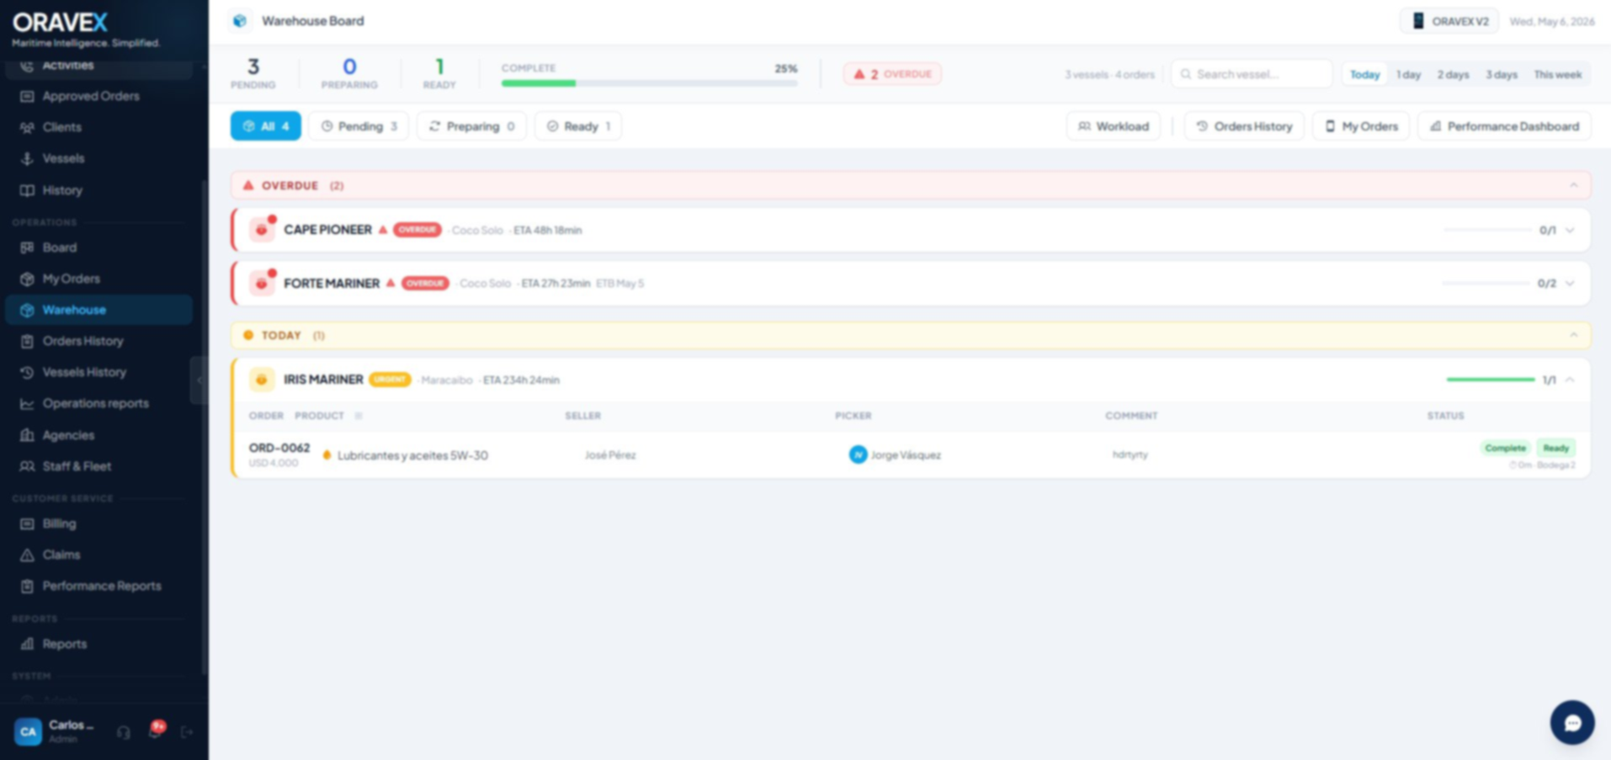
Task: Click the Operations reports chart icon
Action: click(x=27, y=403)
